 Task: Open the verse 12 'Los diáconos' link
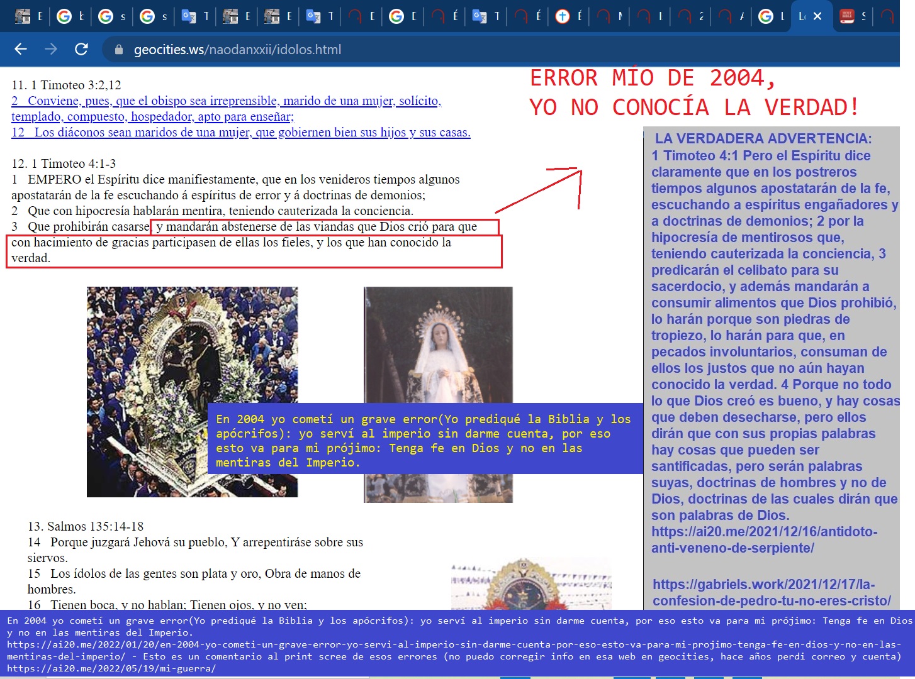(240, 132)
